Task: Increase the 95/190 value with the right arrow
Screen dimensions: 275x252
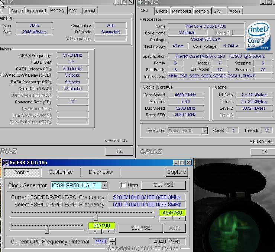Action: (x=109, y=232)
